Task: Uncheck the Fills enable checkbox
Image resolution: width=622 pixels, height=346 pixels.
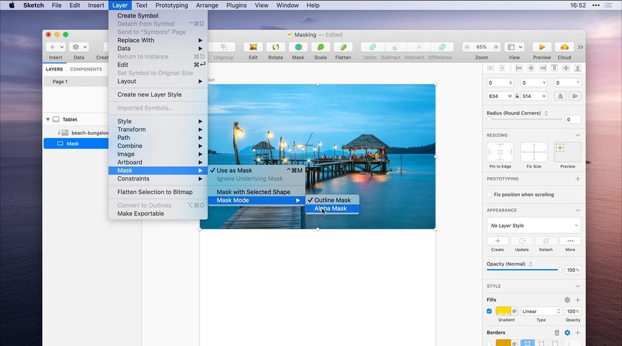Action: coord(489,311)
